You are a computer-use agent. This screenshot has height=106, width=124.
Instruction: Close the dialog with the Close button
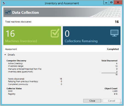click(92, 101)
